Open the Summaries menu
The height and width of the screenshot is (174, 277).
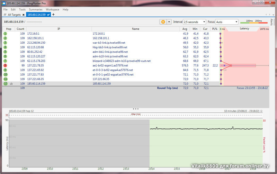click(x=36, y=10)
